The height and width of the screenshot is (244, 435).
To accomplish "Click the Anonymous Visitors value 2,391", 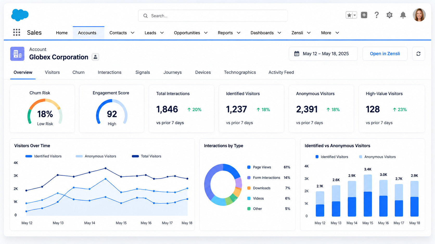I will (x=307, y=109).
